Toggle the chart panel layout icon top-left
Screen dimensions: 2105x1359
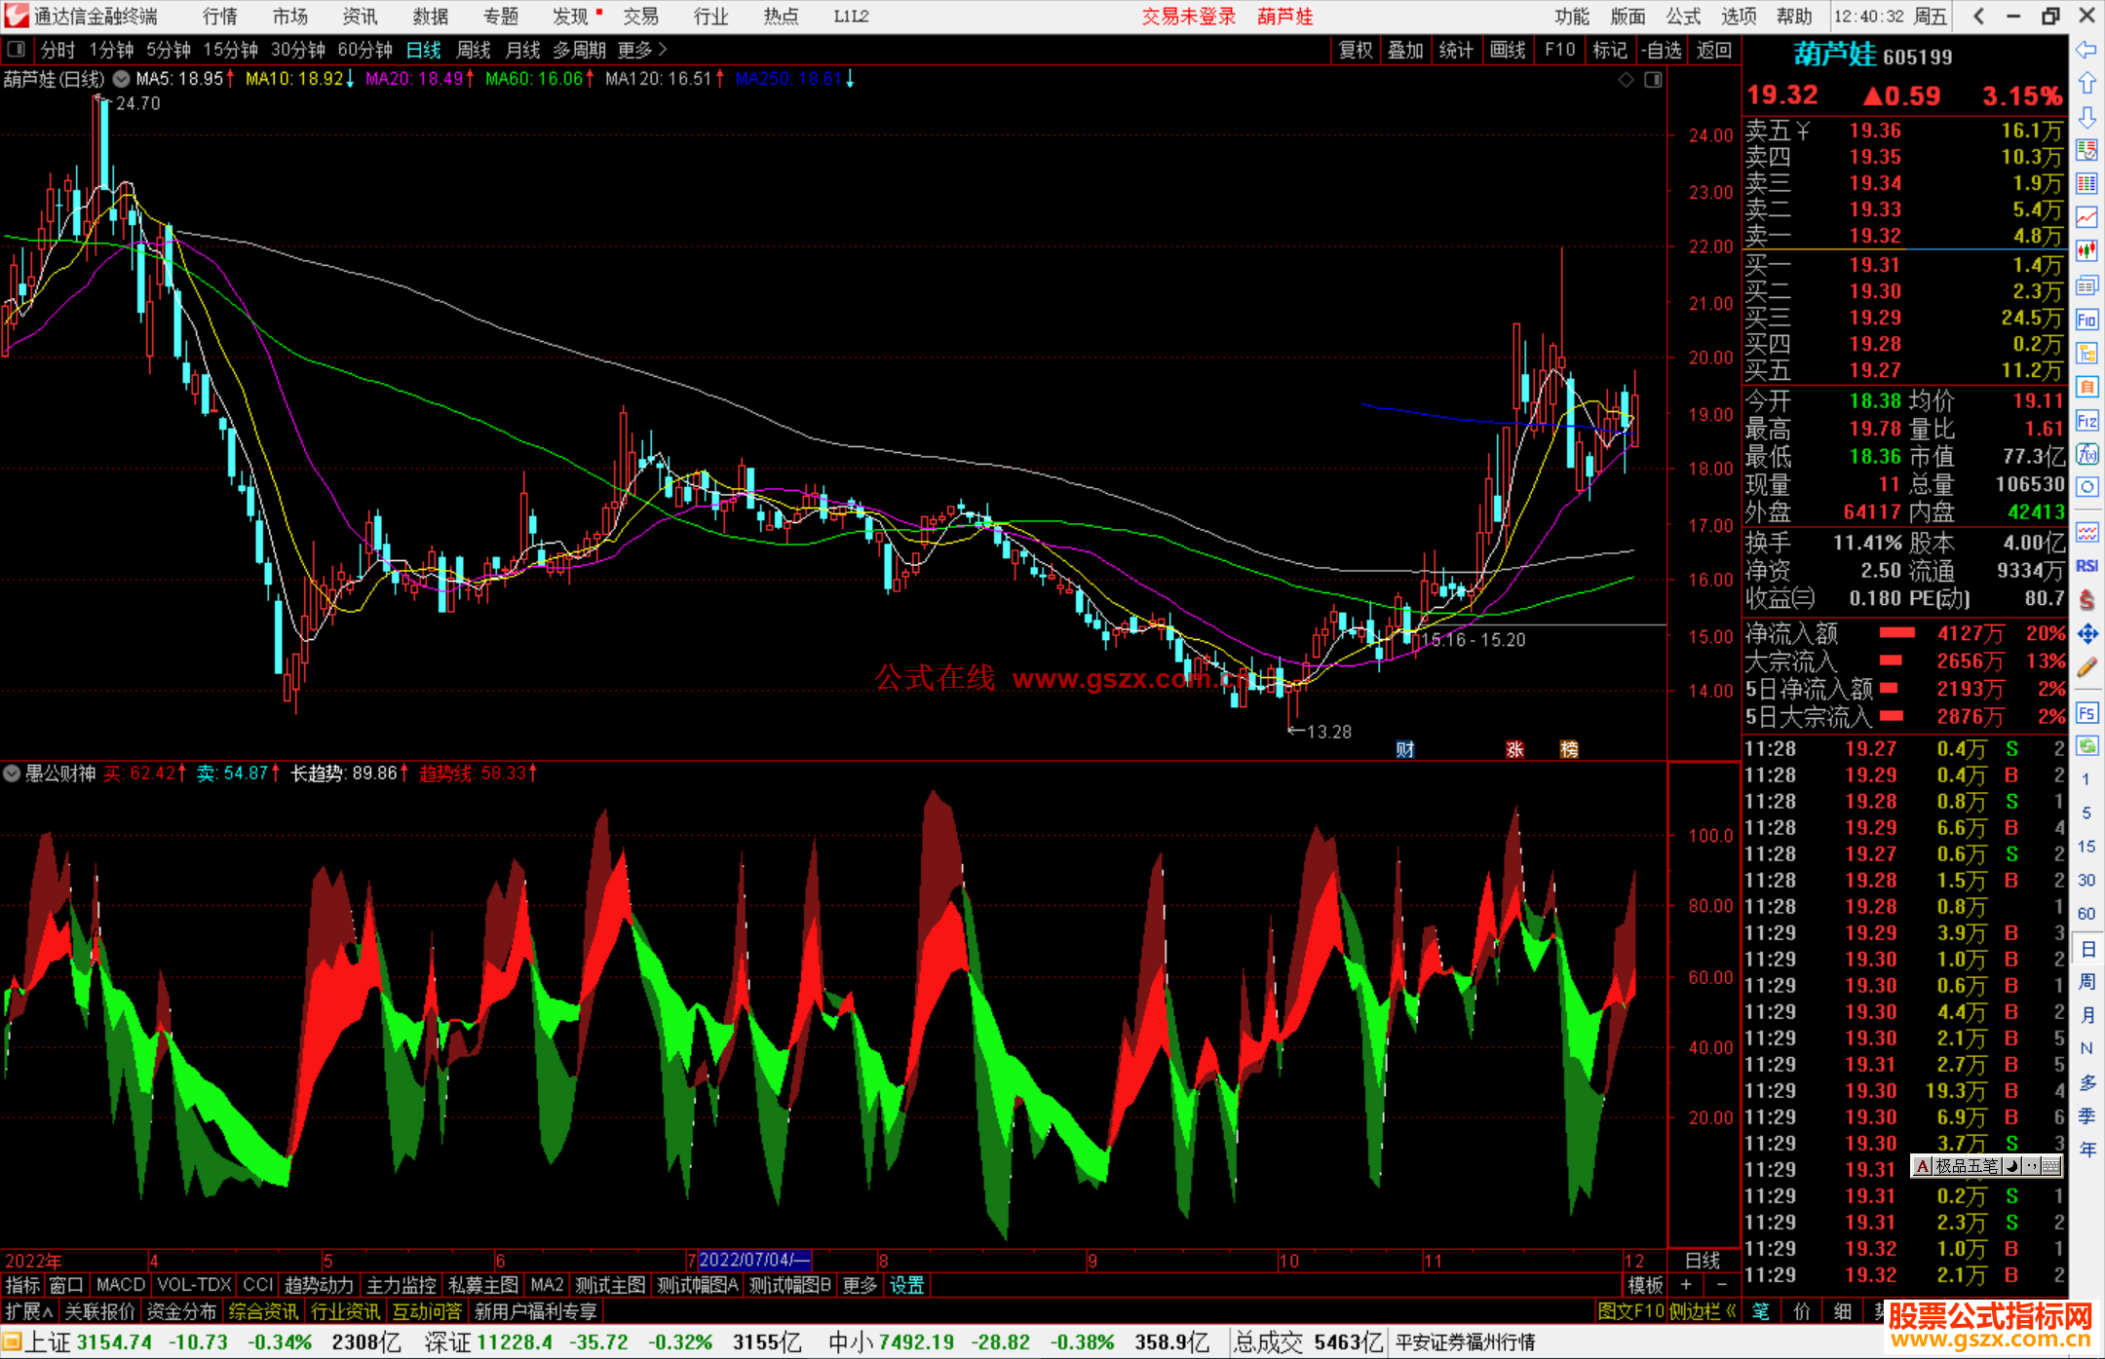click(x=17, y=50)
